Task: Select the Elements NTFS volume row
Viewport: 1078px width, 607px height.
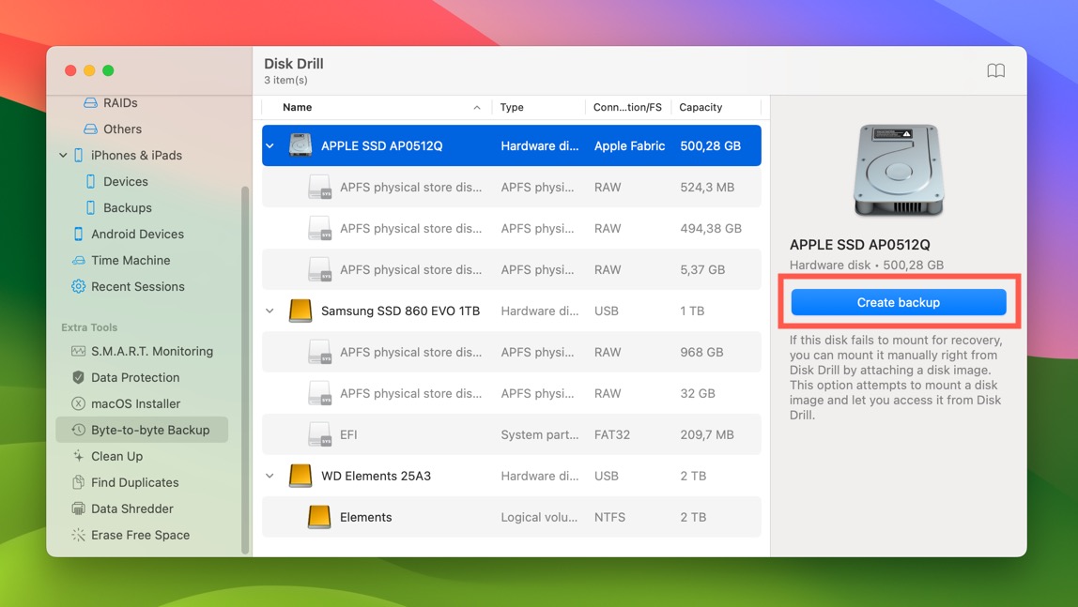Action: 512,517
